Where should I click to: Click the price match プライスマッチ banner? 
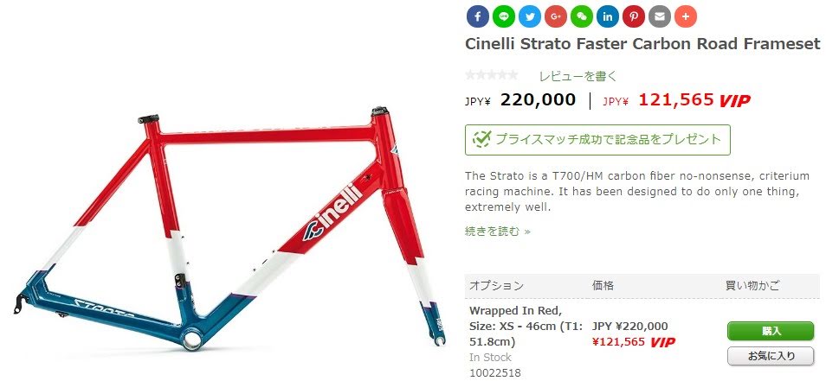(597, 140)
